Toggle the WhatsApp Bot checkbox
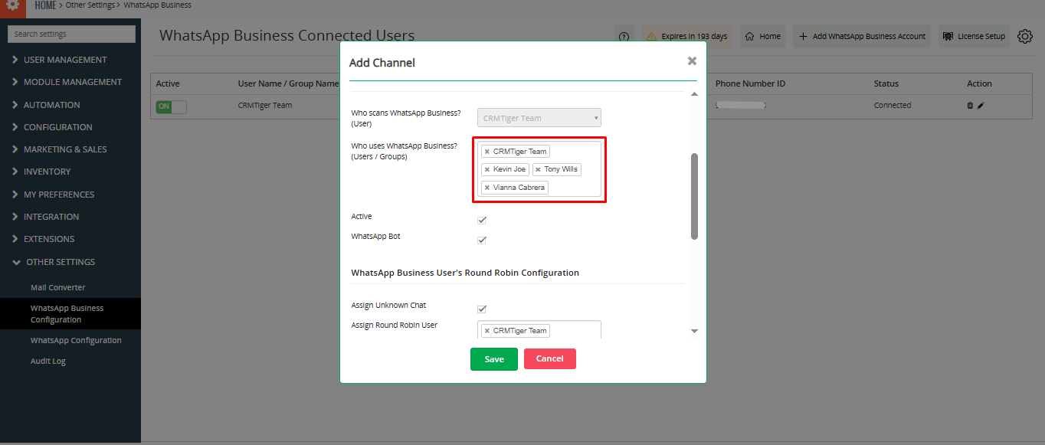Image resolution: width=1045 pixels, height=445 pixels. 482,240
